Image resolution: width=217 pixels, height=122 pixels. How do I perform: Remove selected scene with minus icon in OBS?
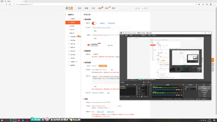123,97
